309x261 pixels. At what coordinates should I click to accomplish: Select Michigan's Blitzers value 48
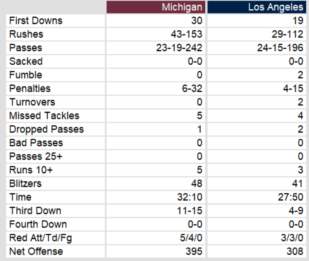pos(196,184)
